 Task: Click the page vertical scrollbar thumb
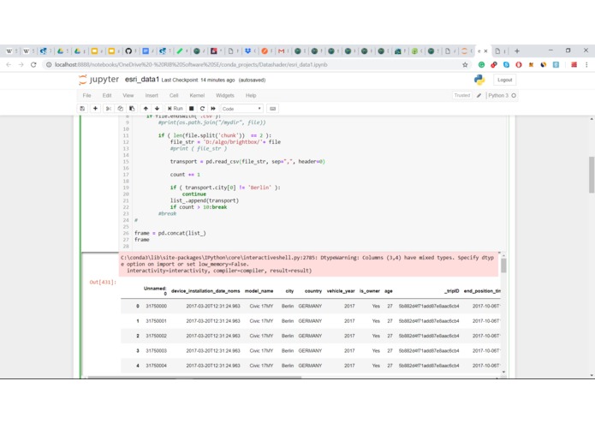[592, 175]
